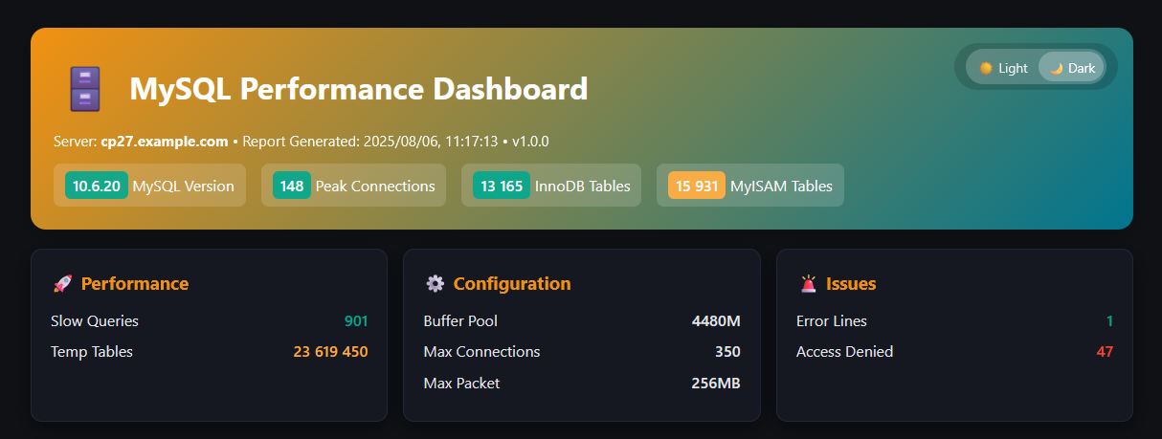This screenshot has height=439, width=1162.
Task: Click the siren icon beside Issues
Action: click(808, 283)
